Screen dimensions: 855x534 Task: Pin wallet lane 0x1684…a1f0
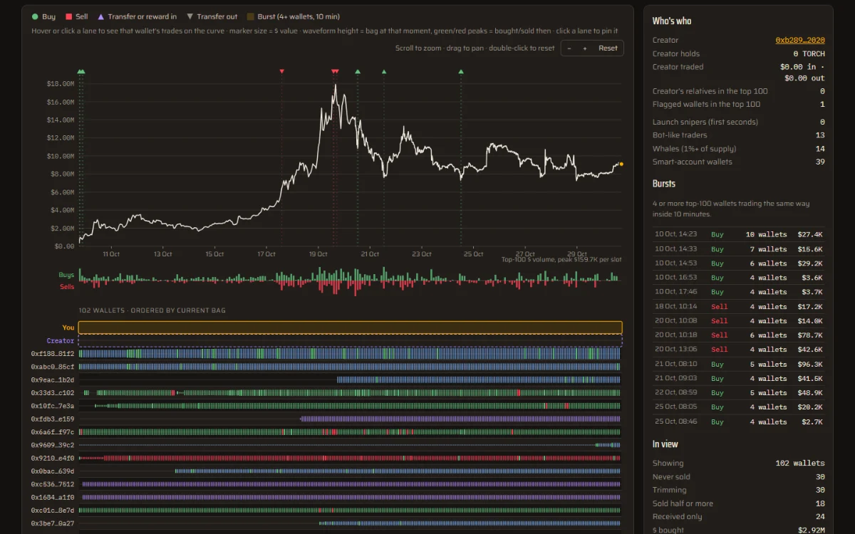[x=350, y=497]
